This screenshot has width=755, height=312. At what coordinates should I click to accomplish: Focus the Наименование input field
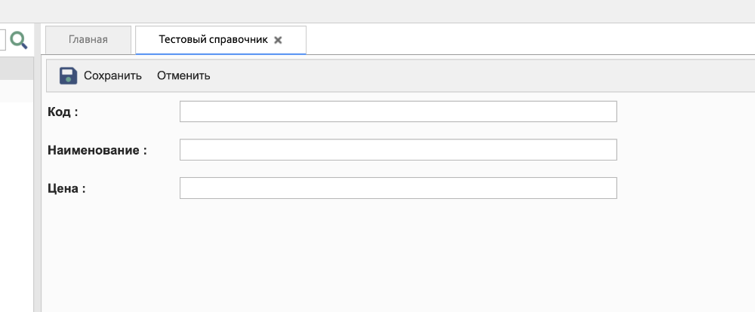pos(398,150)
